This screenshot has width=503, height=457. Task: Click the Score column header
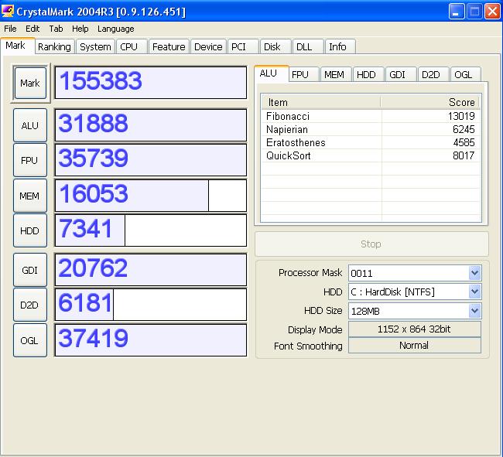[429, 103]
